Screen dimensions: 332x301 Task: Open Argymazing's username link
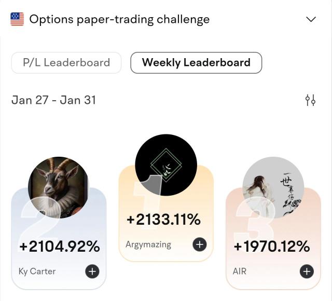pos(148,244)
